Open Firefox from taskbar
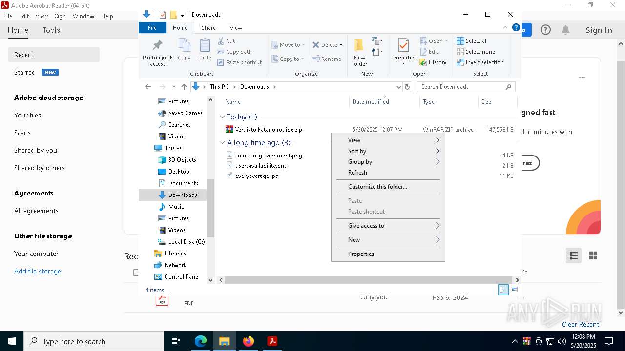 coord(249,341)
